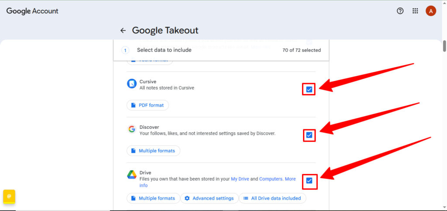Click the Discover Google logo icon
Screen dimensions: 447x211
point(132,129)
